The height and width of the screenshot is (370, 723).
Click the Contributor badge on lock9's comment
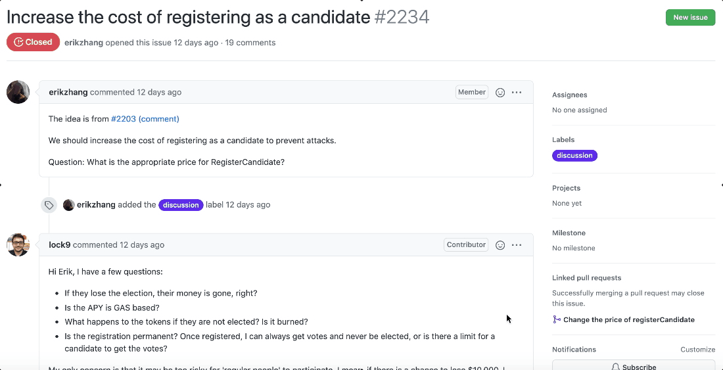point(466,245)
